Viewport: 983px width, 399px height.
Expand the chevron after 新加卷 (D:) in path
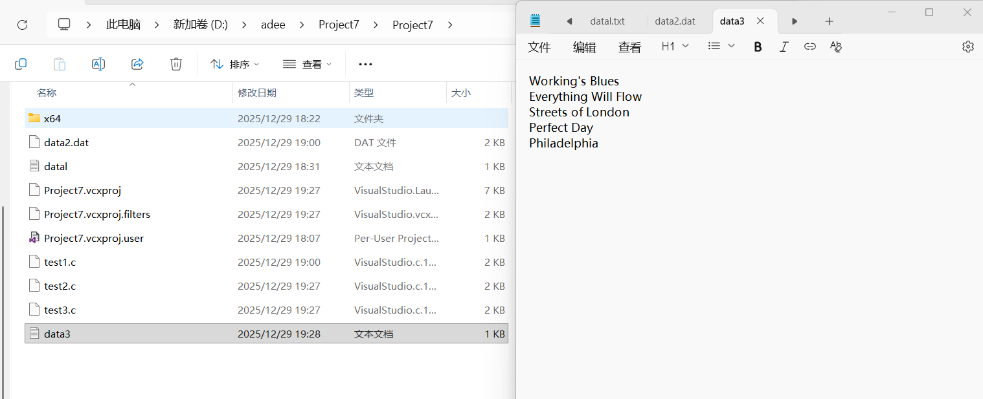point(244,25)
